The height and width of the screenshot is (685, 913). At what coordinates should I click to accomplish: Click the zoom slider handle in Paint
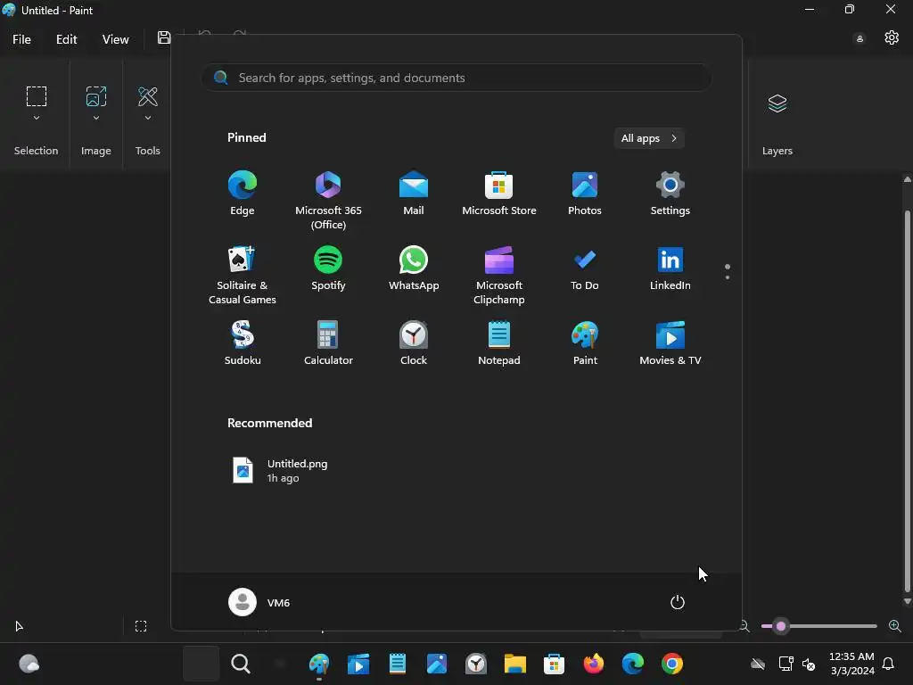pos(781,626)
